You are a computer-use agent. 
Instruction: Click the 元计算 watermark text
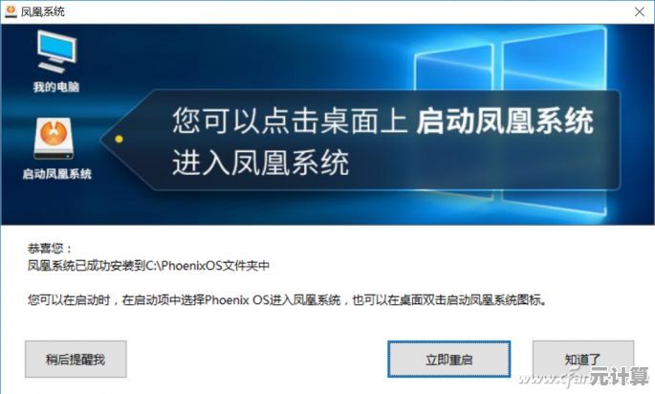pyautogui.click(x=620, y=376)
